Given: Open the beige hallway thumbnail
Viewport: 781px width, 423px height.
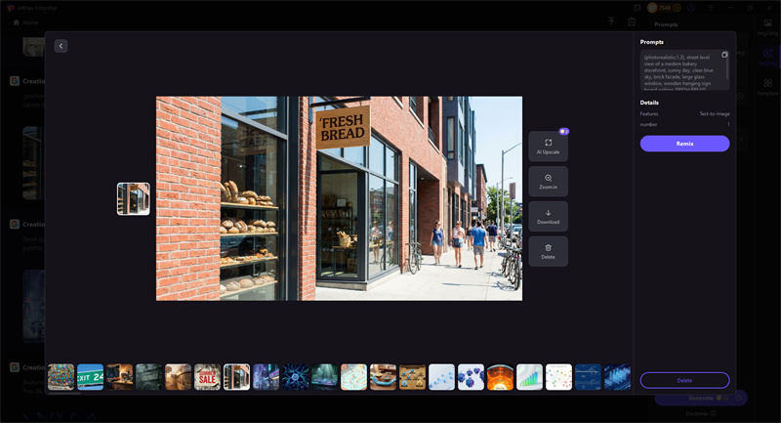Looking at the screenshot, I should point(178,377).
